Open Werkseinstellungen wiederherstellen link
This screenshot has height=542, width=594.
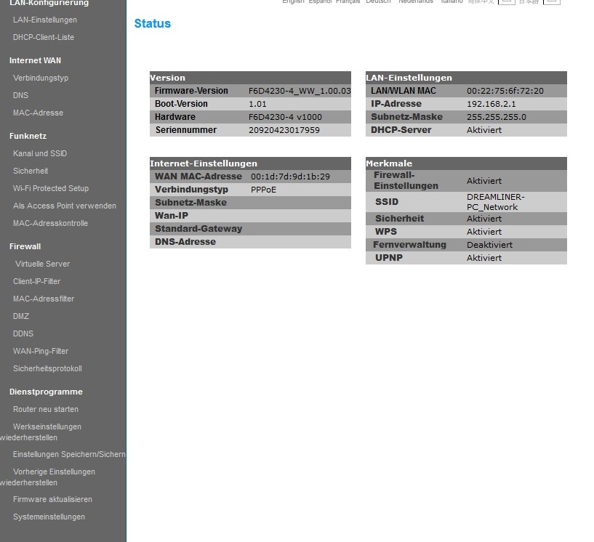[x=41, y=432]
